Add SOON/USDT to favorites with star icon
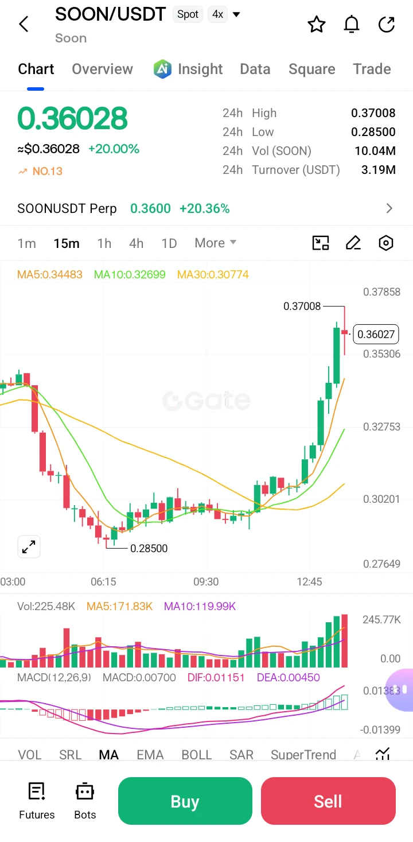The width and height of the screenshot is (413, 842). [x=317, y=25]
